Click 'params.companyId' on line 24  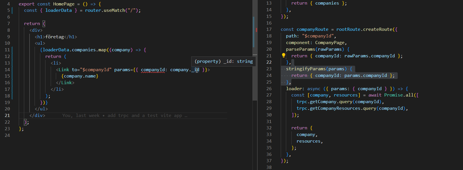point(366,75)
